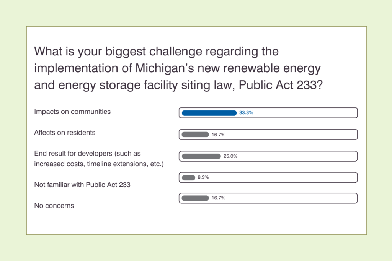Click the blue filled portion of the 33.3% bar
Viewport: 392px width, 261px height.
click(x=209, y=113)
